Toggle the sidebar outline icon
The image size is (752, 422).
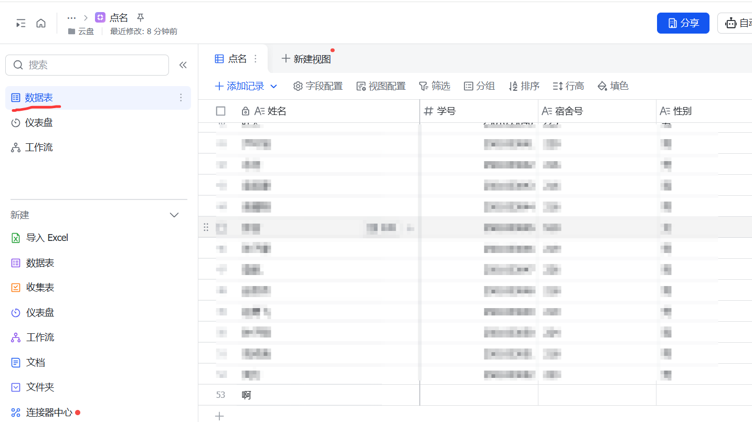click(x=20, y=23)
